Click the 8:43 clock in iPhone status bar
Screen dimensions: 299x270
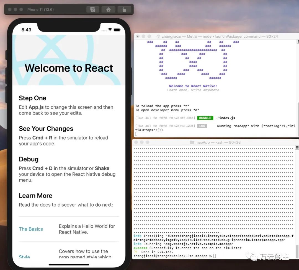click(26, 30)
